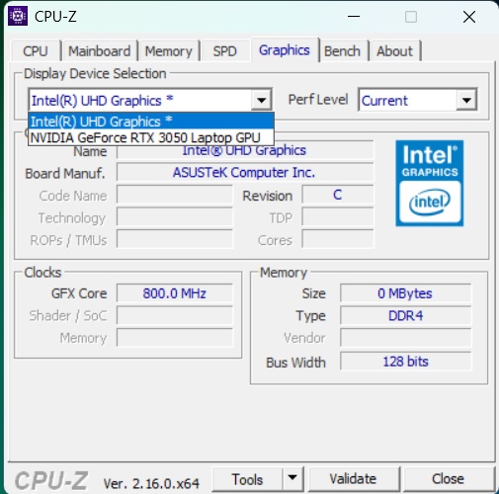
Task: Click the Intel Graphics logo image
Action: (x=430, y=184)
